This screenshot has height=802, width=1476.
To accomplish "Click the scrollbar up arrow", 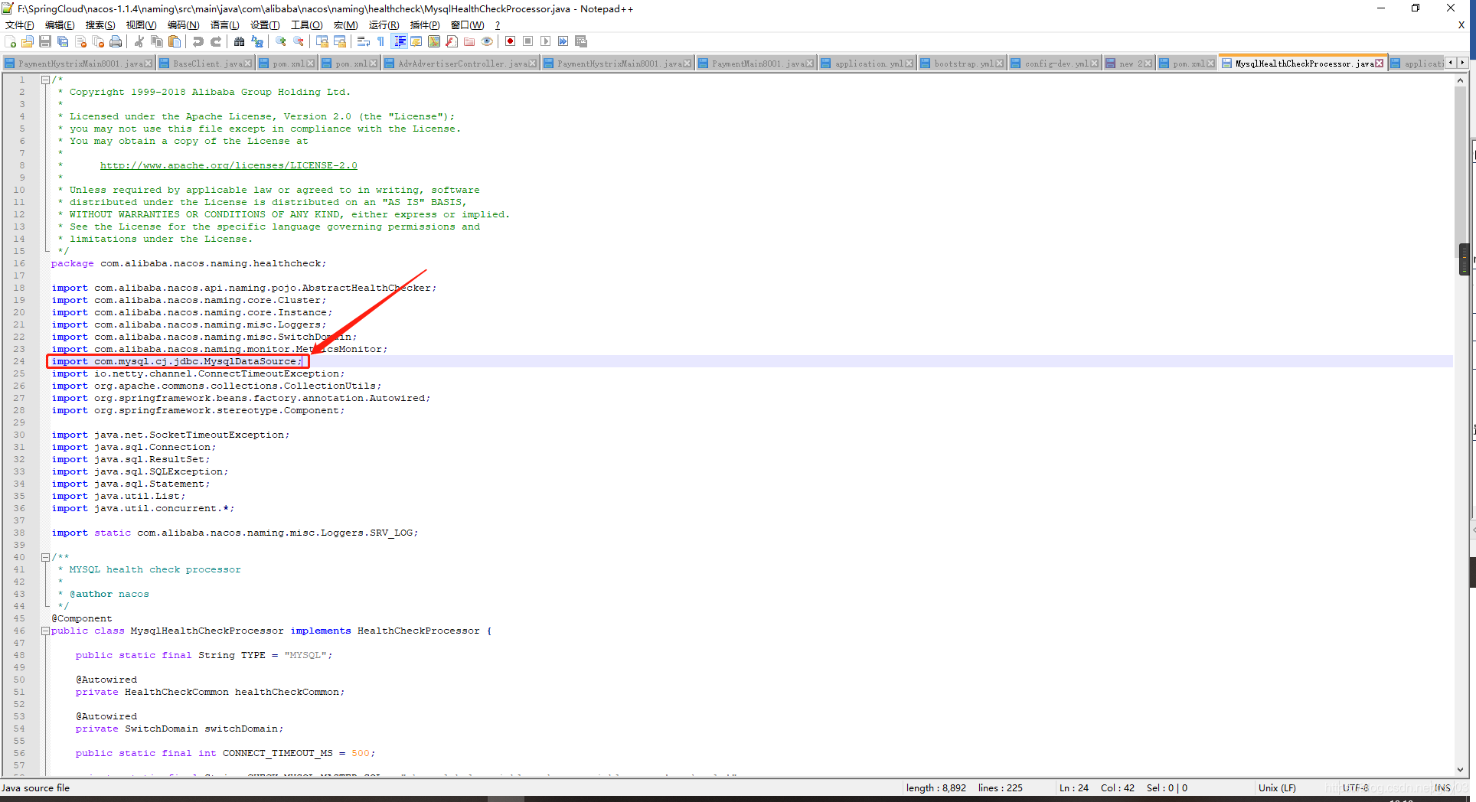I will pyautogui.click(x=1461, y=80).
